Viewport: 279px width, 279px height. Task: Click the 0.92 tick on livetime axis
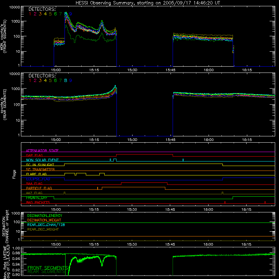click(x=16, y=269)
